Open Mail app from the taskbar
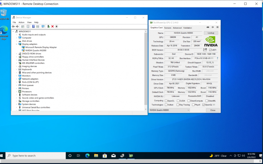263x164 pixels. coord(114,156)
